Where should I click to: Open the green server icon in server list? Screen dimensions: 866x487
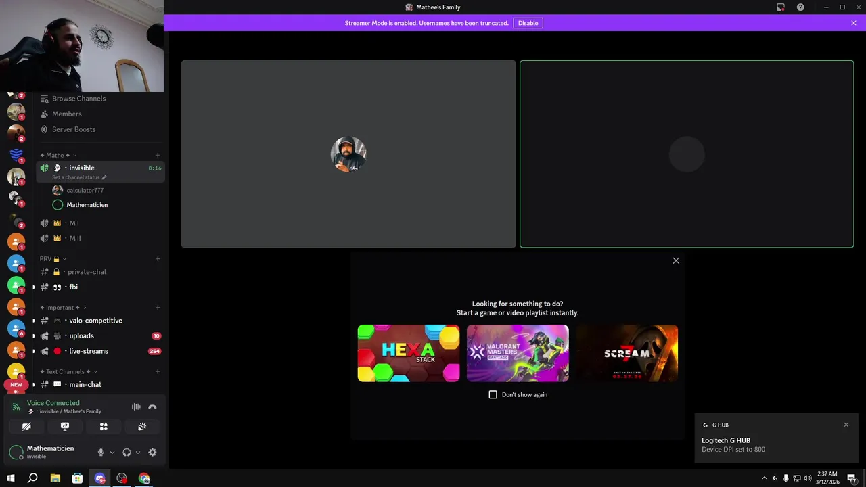(16, 285)
